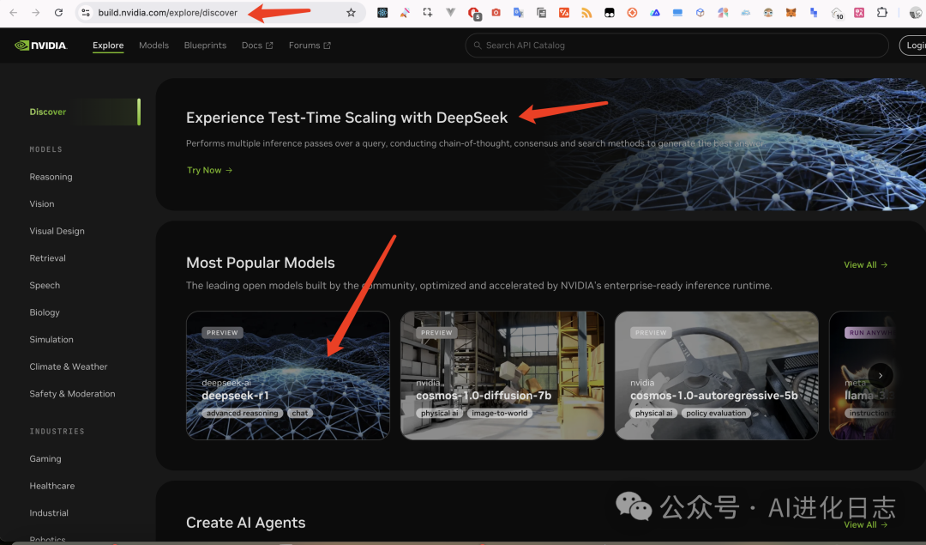Click the site info icon in address bar
This screenshot has width=926, height=545.
(86, 12)
